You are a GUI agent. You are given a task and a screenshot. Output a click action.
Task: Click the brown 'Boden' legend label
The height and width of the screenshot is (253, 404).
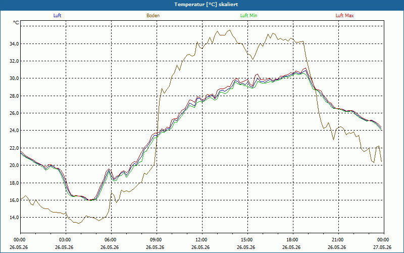153,16
